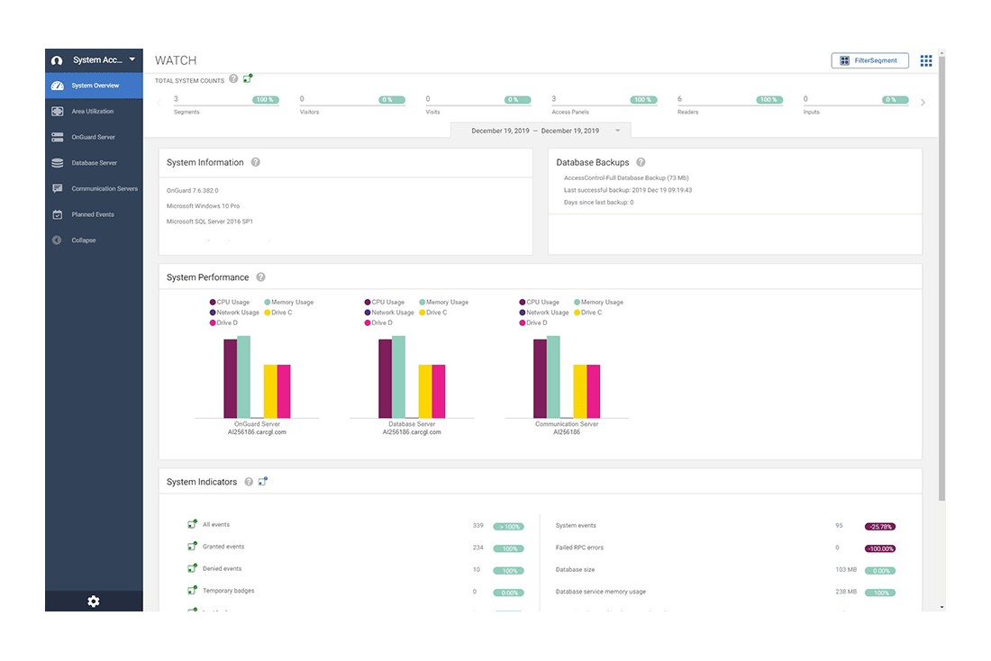
Task: Open settings gear at sidebar bottom
Action: click(x=94, y=602)
